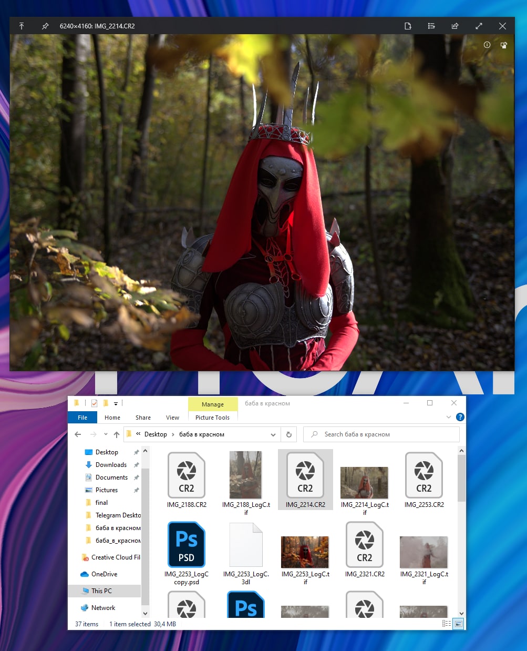The image size is (527, 651).
Task: Select the IMG_2253.CR2 file icon
Action: [424, 475]
